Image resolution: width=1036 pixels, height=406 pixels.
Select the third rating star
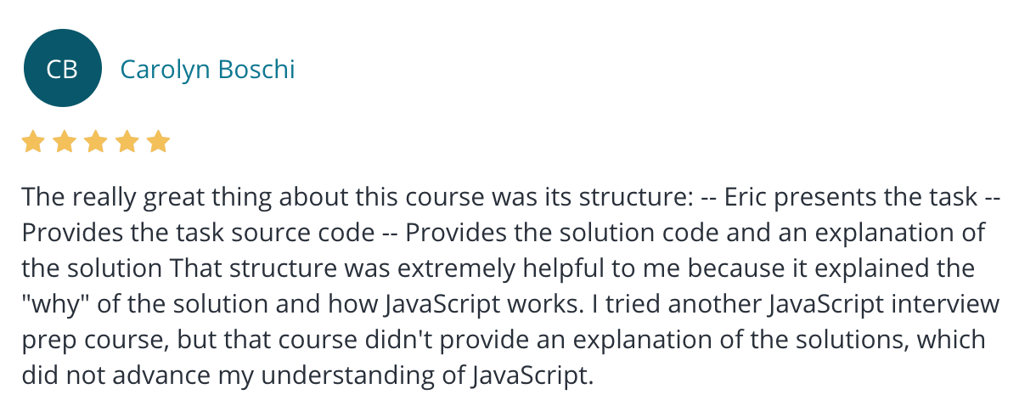pos(96,141)
